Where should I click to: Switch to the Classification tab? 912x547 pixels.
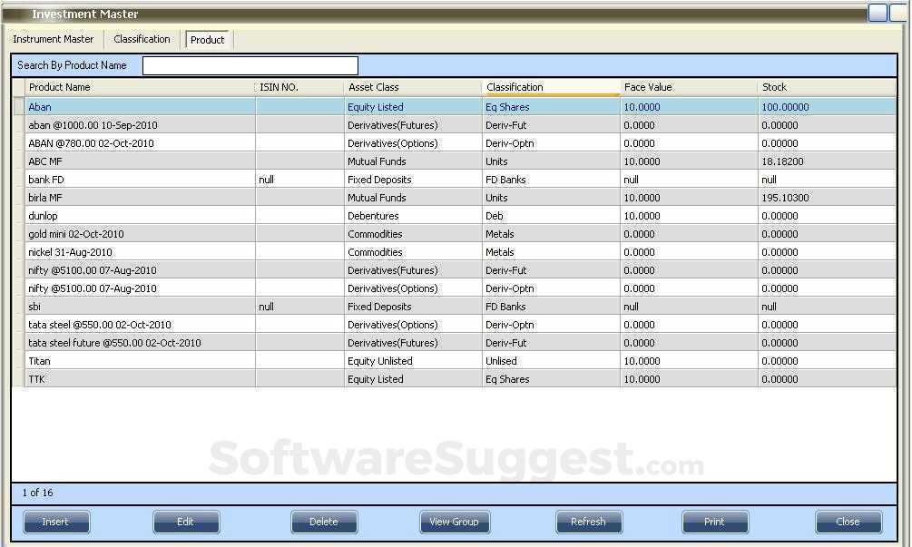click(142, 39)
